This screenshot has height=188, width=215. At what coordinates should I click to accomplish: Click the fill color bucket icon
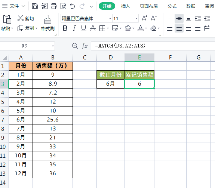click(x=128, y=28)
